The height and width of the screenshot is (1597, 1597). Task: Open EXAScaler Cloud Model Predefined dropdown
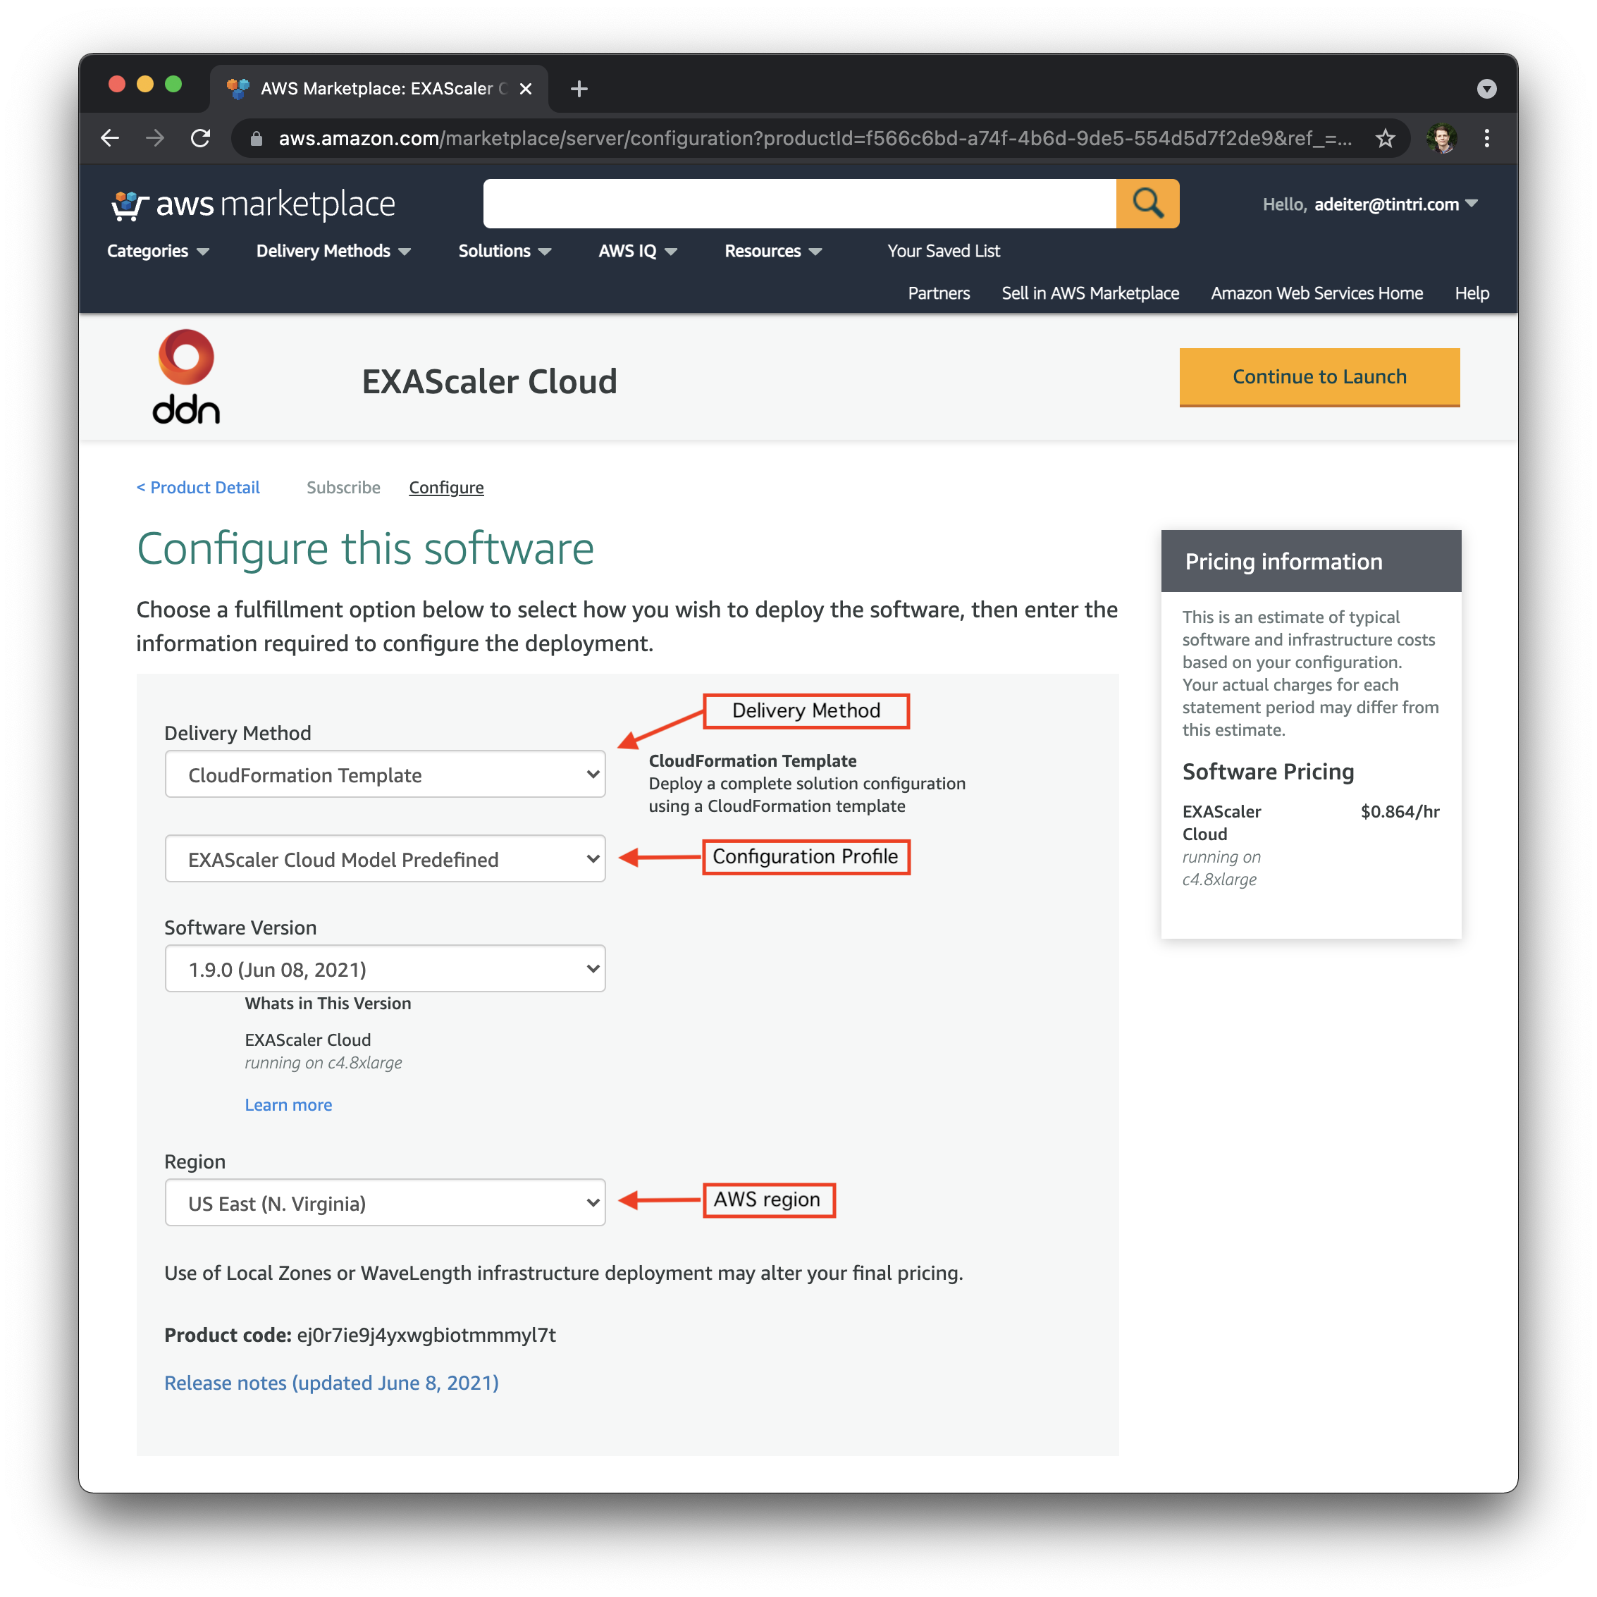pyautogui.click(x=386, y=859)
